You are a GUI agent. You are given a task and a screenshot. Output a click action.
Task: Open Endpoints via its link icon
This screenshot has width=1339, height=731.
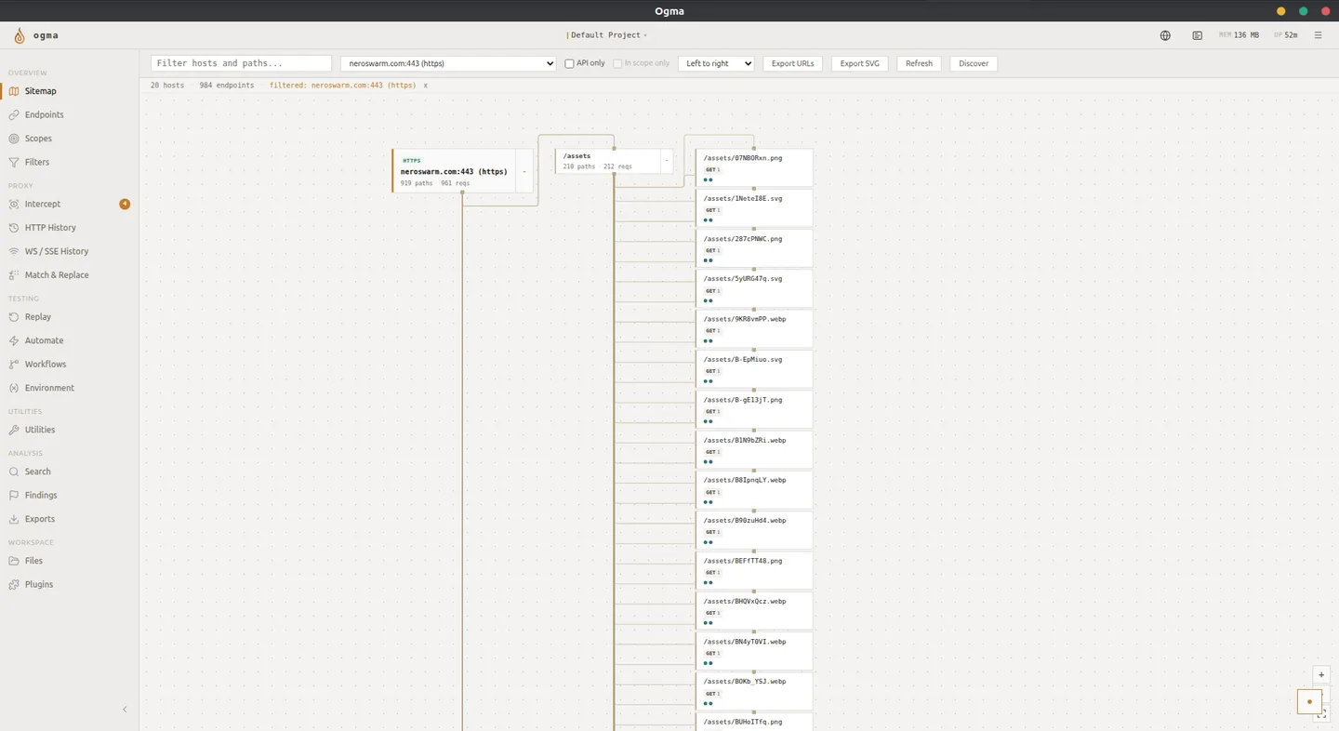14,114
